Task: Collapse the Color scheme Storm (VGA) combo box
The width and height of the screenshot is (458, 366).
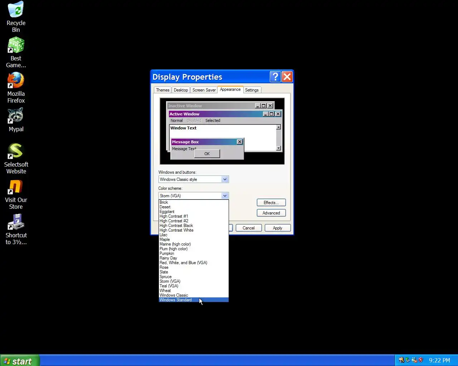Action: point(225,196)
